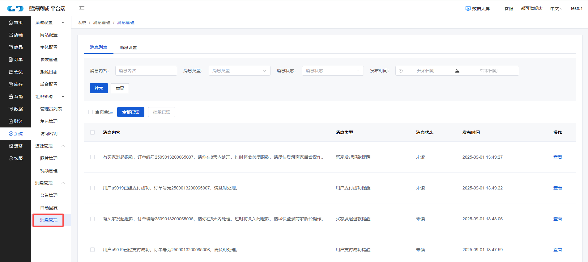The image size is (588, 262).
Task: Open the 库存 inventory section
Action: tap(15, 84)
